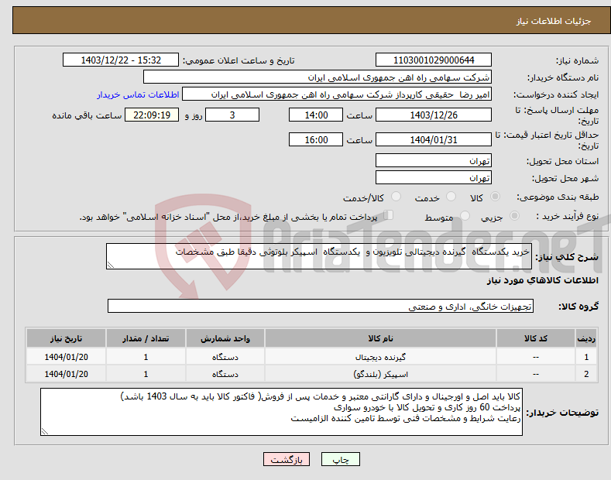The height and width of the screenshot is (480, 611).
Task: Click the ردیف column header
Action: point(586,338)
